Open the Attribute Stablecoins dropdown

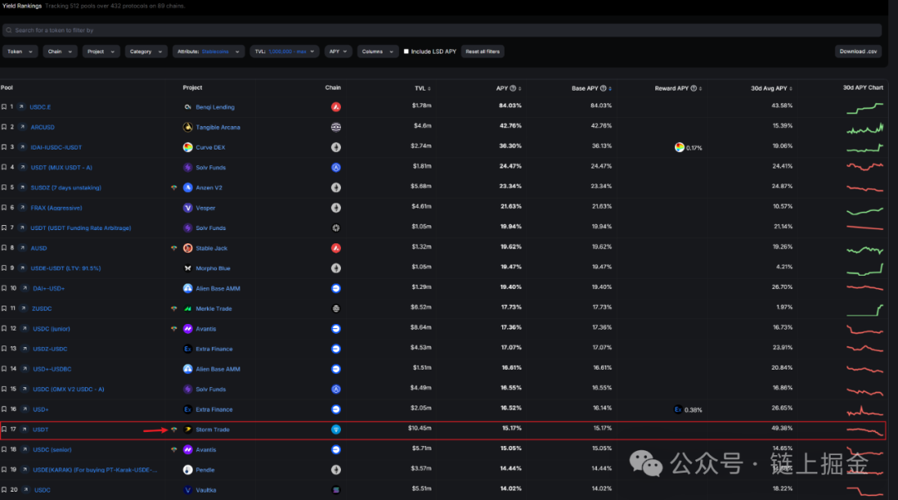tap(209, 51)
